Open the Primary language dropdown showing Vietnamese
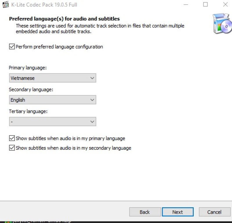The height and width of the screenshot is (223, 232). pos(52,78)
